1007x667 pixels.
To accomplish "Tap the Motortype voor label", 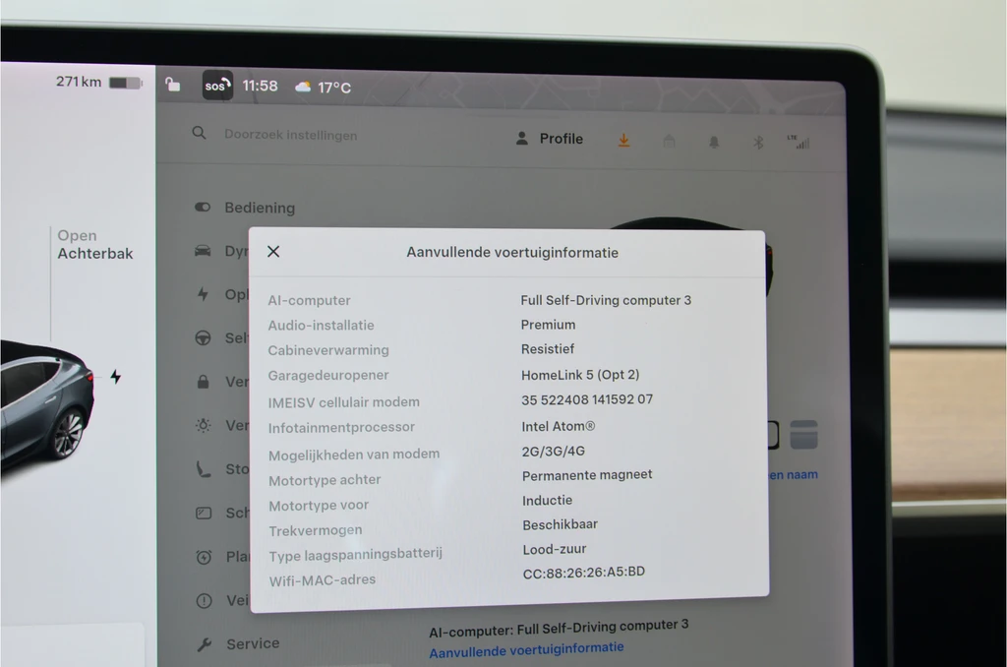I will click(319, 506).
